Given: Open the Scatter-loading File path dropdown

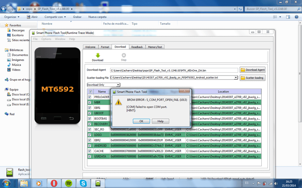Looking at the screenshot, I should pyautogui.click(x=236, y=78).
